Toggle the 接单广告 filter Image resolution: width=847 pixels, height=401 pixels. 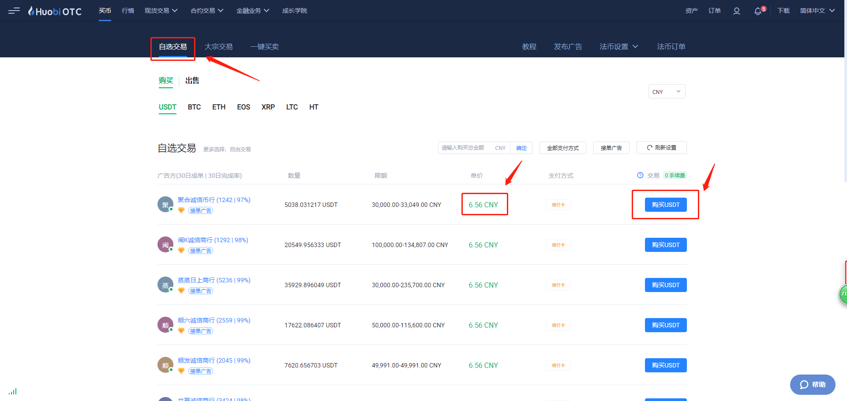coord(611,147)
